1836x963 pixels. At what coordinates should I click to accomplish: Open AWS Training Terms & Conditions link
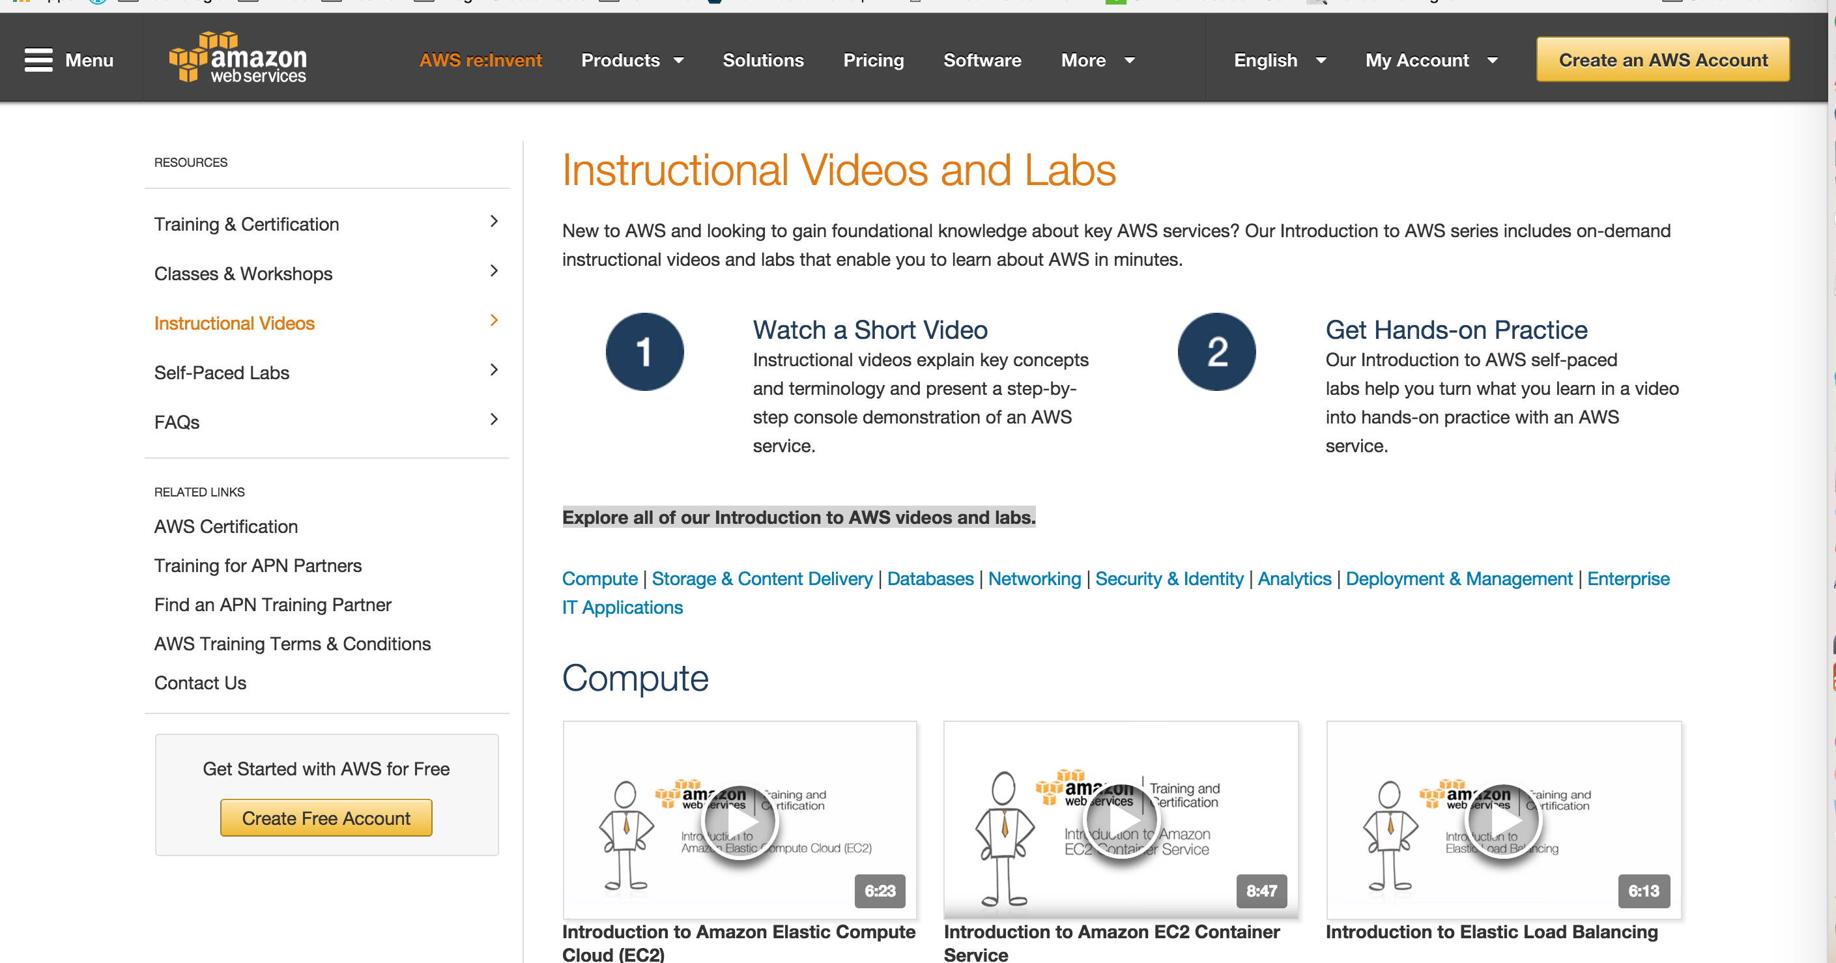(x=293, y=644)
